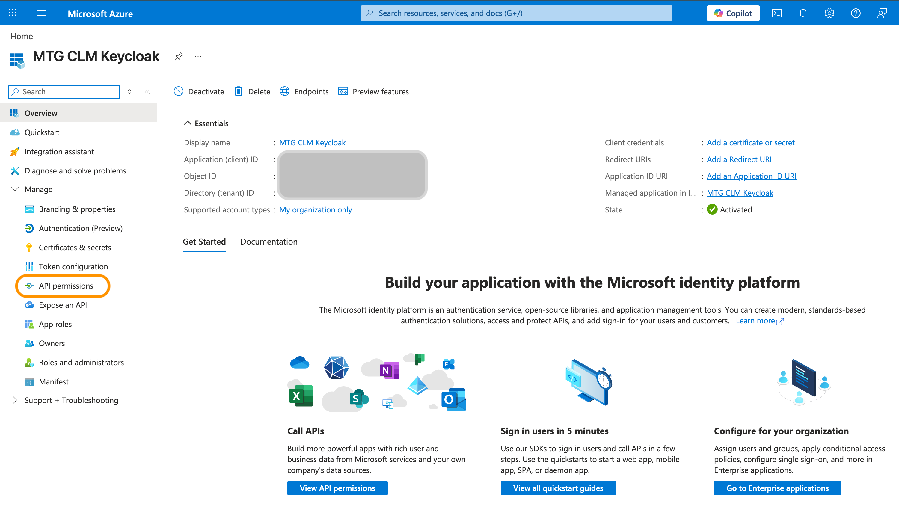Click the Certificates & secrets key icon
This screenshot has height=510, width=899.
[x=29, y=248]
